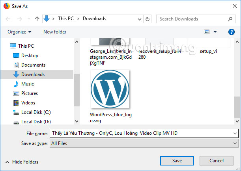The height and width of the screenshot is (171, 241).
Task: Open Pictures in the navigation pane
Action: 30,93
